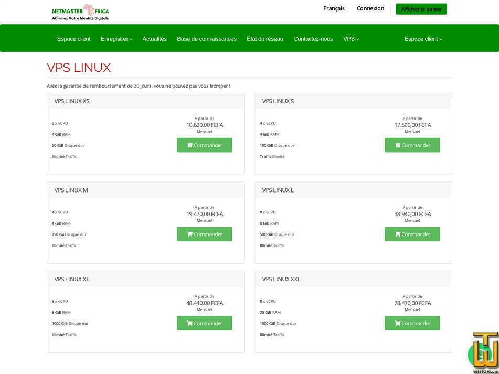Viewport: 499px width, 374px height.
Task: Click Traffic Illimité in VPS LINUX S
Action: point(272,157)
